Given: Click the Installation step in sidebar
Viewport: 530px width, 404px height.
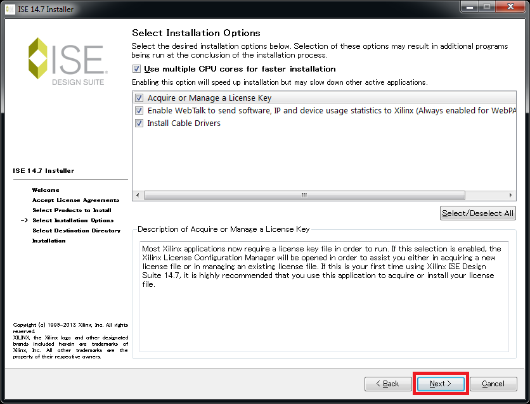Looking at the screenshot, I should pos(49,241).
